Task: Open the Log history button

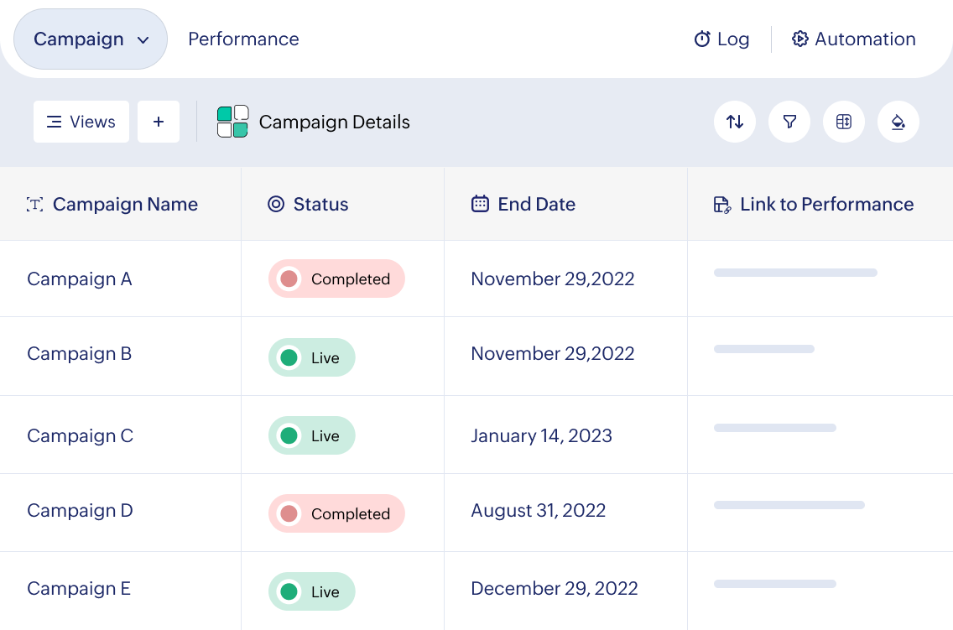Action: (x=721, y=39)
